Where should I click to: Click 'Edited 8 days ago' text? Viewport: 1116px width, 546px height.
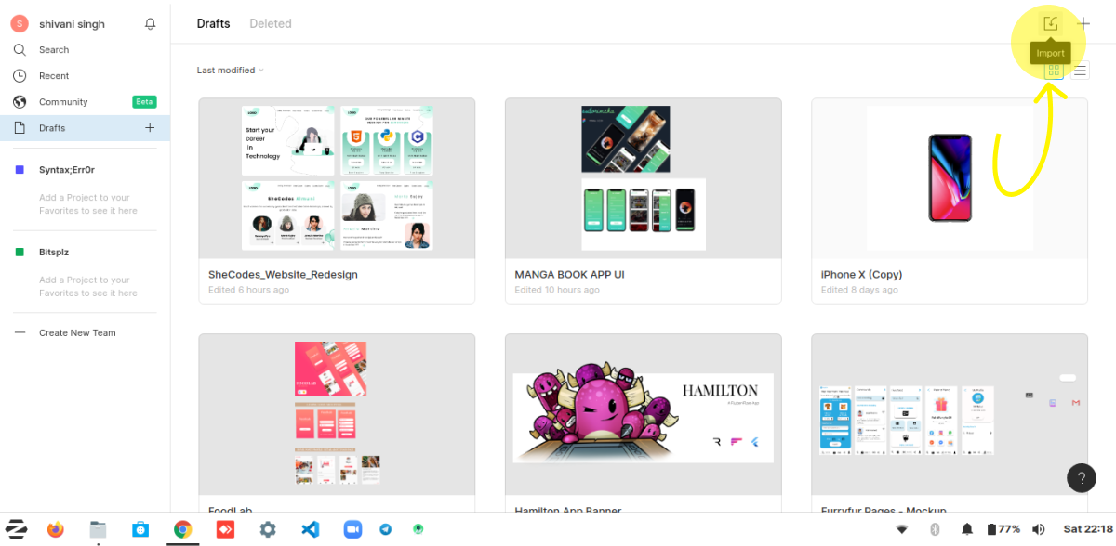point(859,290)
